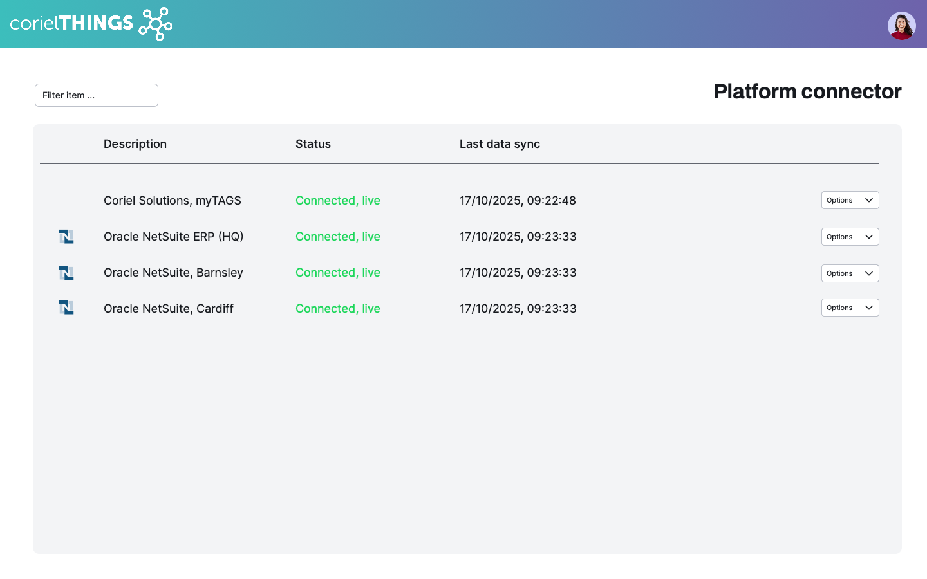Open the Oracle NetSuite ERP (HQ) entry

coord(173,237)
